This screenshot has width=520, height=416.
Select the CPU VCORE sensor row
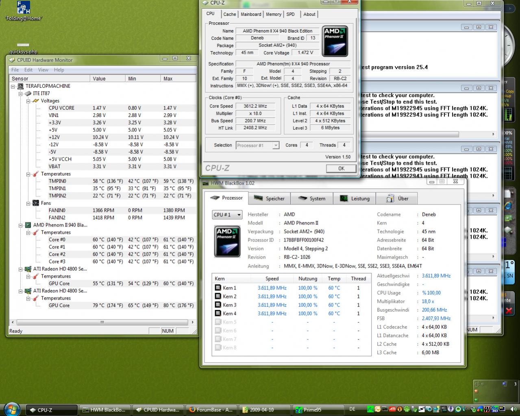[103, 108]
